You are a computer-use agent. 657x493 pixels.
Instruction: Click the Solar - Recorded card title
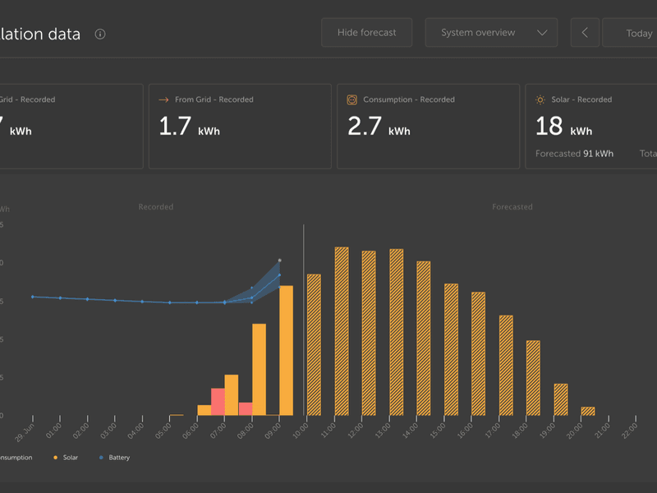[581, 99]
